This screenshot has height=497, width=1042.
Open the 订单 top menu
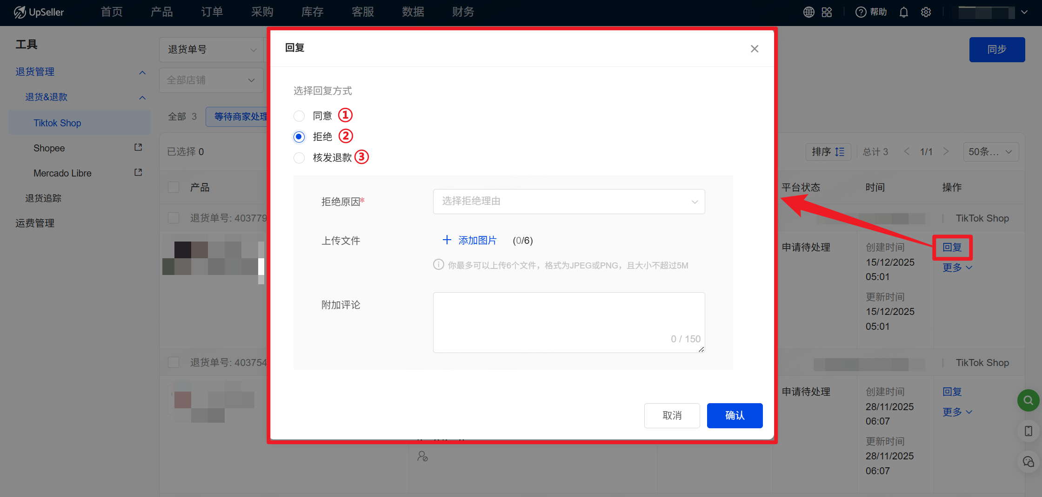212,12
